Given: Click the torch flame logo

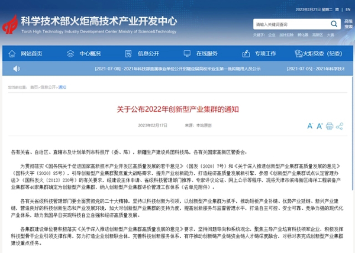Looking at the screenshot, I should (x=10, y=25).
